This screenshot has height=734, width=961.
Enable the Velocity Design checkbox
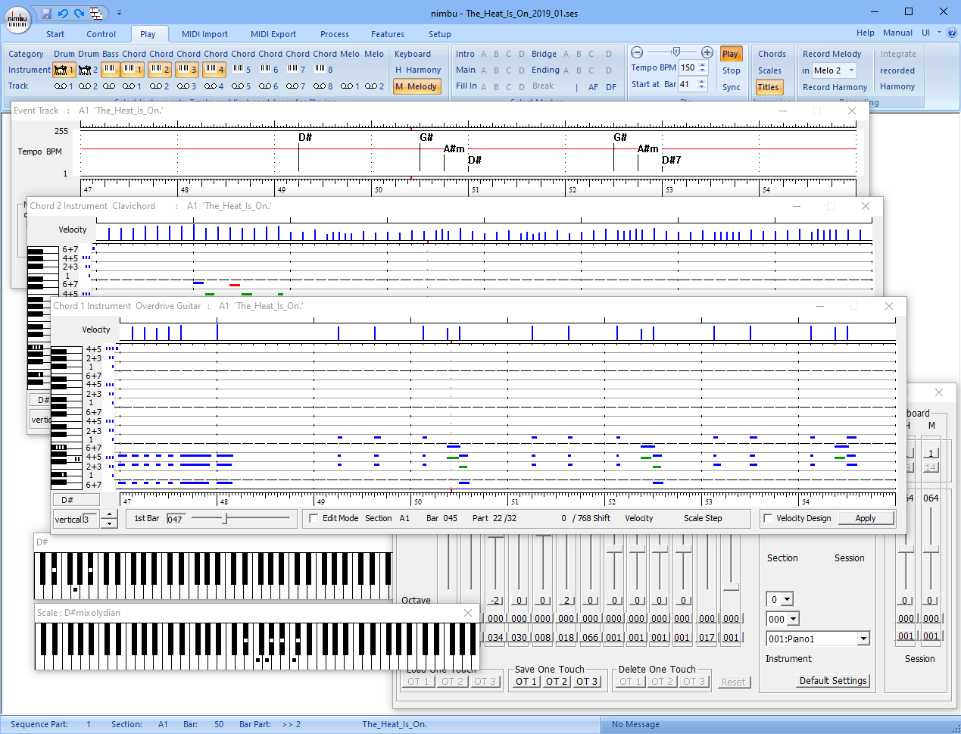tap(768, 519)
